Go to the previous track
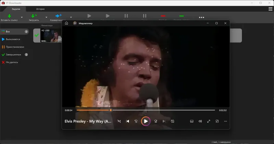The image size is (274, 144). pos(127,121)
